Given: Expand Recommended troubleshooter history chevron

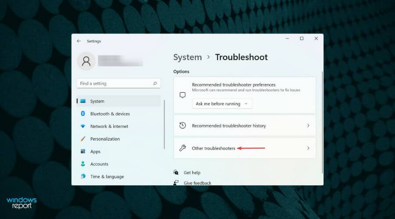Looking at the screenshot, I should pyautogui.click(x=308, y=126).
